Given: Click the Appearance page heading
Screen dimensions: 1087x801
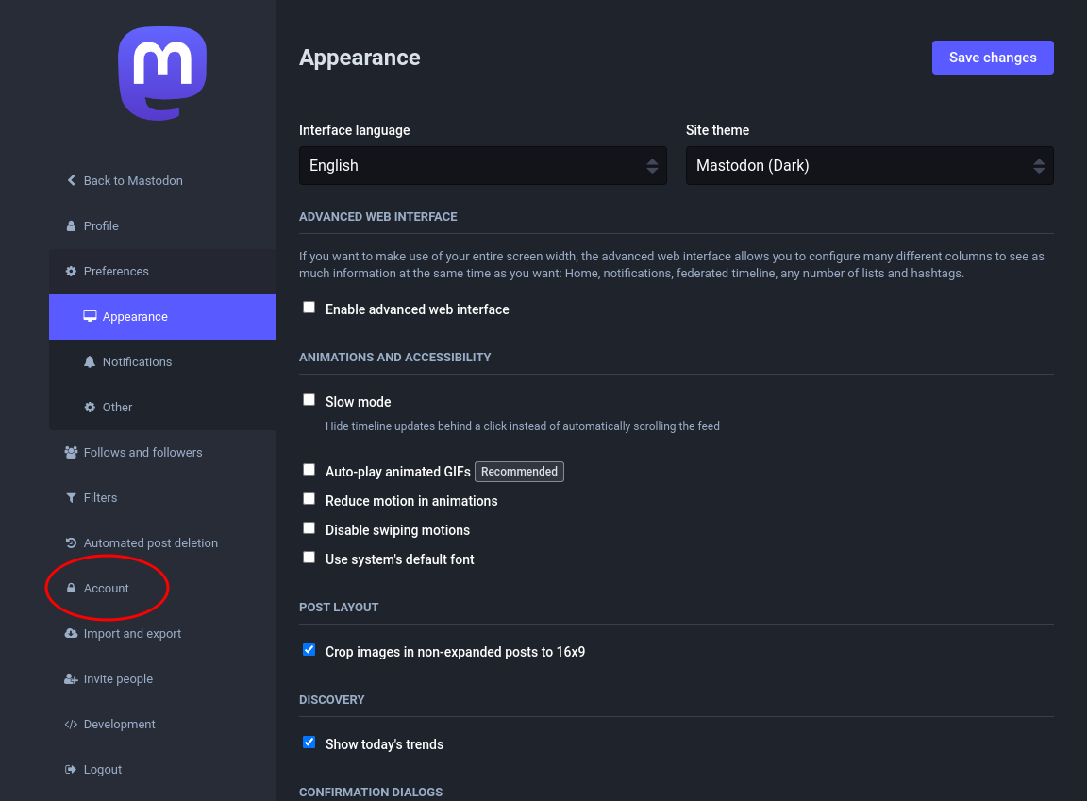Looking at the screenshot, I should click(360, 58).
